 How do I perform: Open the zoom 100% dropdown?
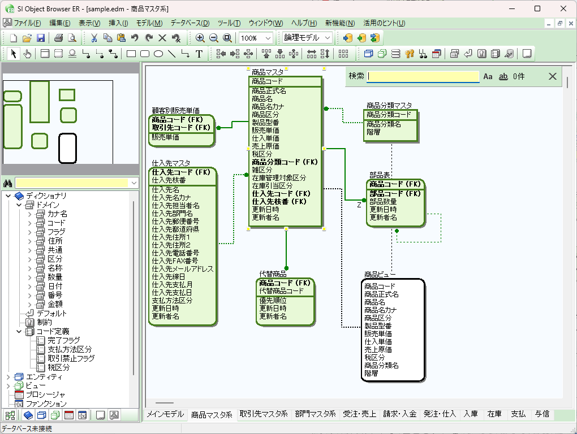(x=268, y=38)
